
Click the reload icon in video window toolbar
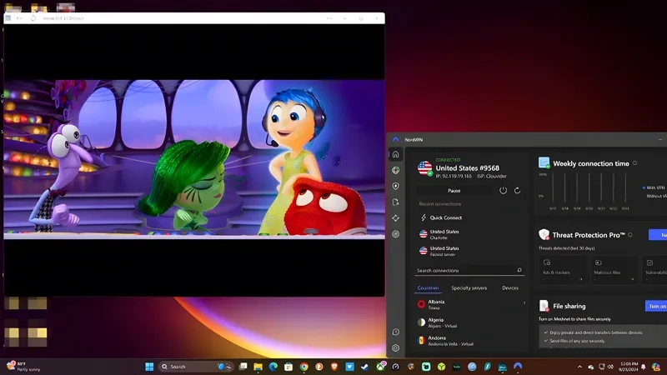(33, 18)
